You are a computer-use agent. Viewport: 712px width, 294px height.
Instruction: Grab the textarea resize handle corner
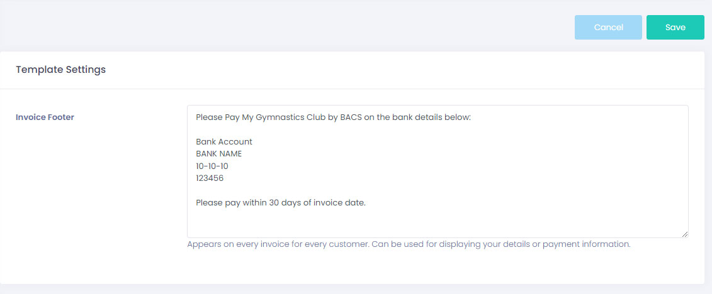[x=684, y=234]
